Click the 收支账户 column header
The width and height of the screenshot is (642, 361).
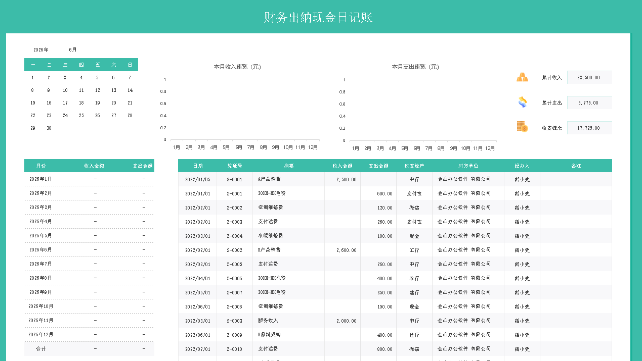[x=414, y=166]
